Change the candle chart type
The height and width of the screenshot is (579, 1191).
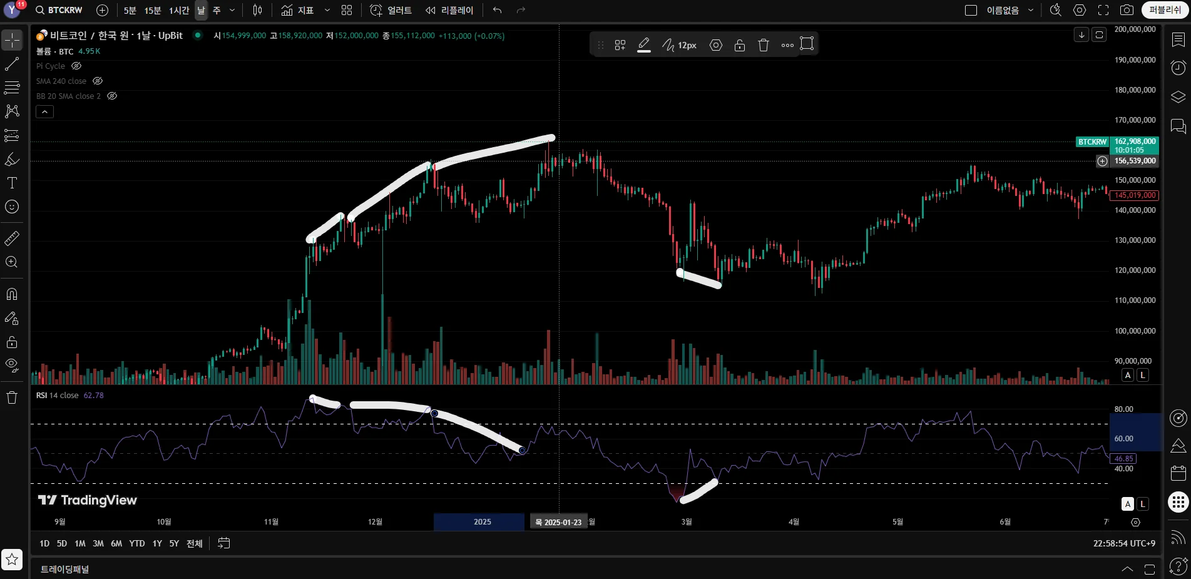(258, 10)
